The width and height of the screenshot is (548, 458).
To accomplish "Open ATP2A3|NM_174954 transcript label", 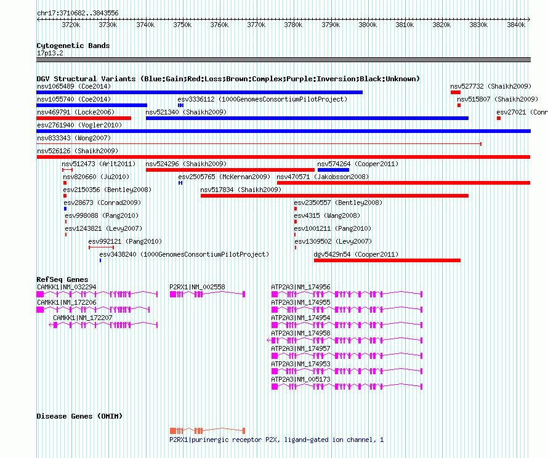I will pos(300,318).
